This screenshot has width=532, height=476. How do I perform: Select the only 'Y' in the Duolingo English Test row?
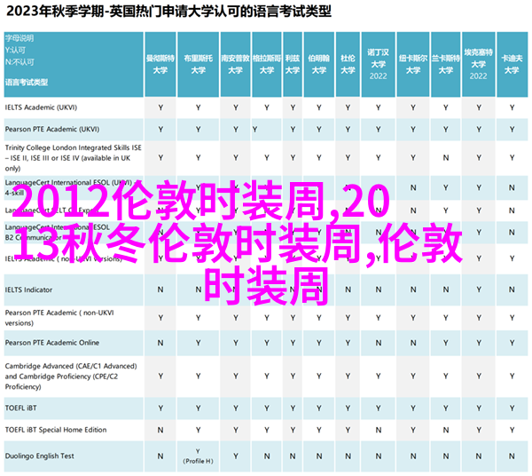[x=236, y=456]
